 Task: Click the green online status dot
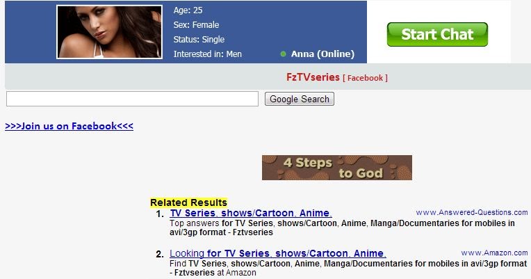coord(283,54)
